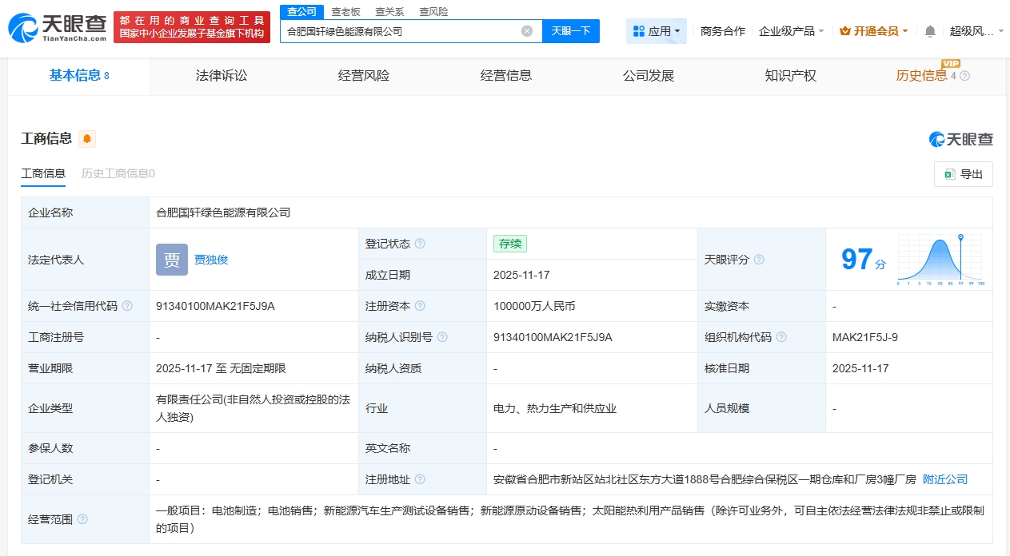Image resolution: width=1010 pixels, height=556 pixels.
Task: Switch to 历史工商信息0 tab
Action: [117, 173]
